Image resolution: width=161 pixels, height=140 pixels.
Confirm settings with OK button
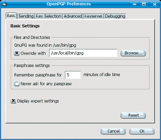click(142, 131)
